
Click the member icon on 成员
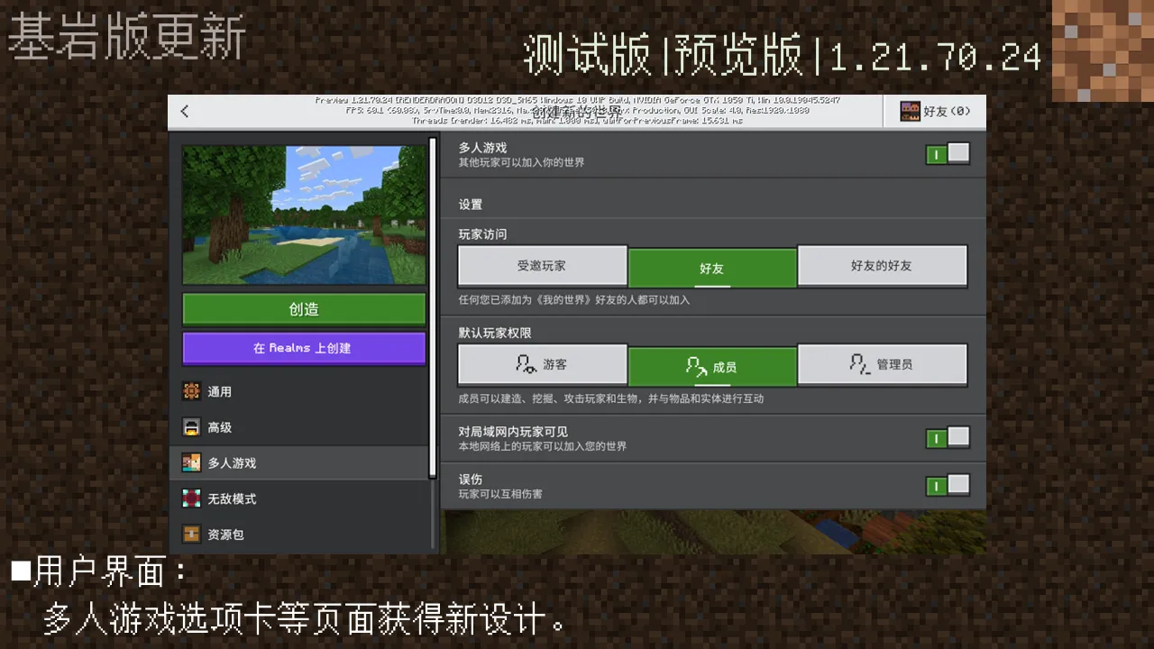[696, 366]
